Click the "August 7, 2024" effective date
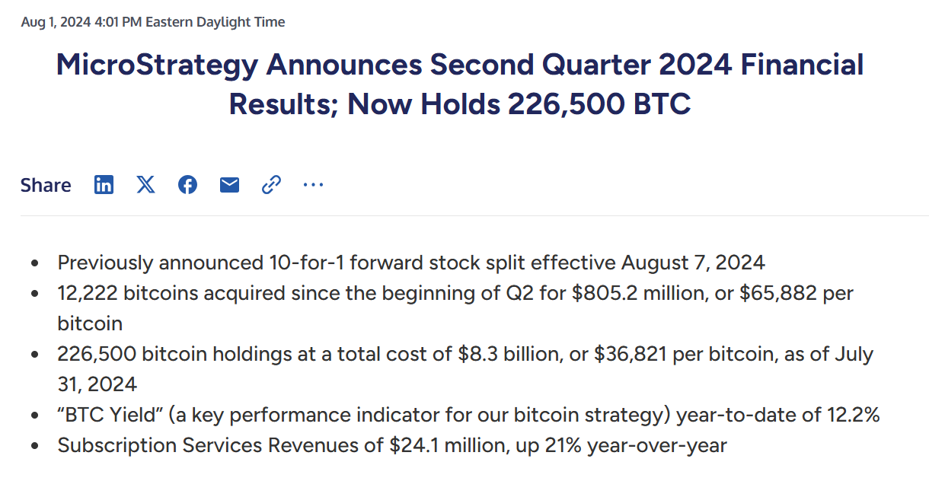The width and height of the screenshot is (929, 481). tap(693, 263)
